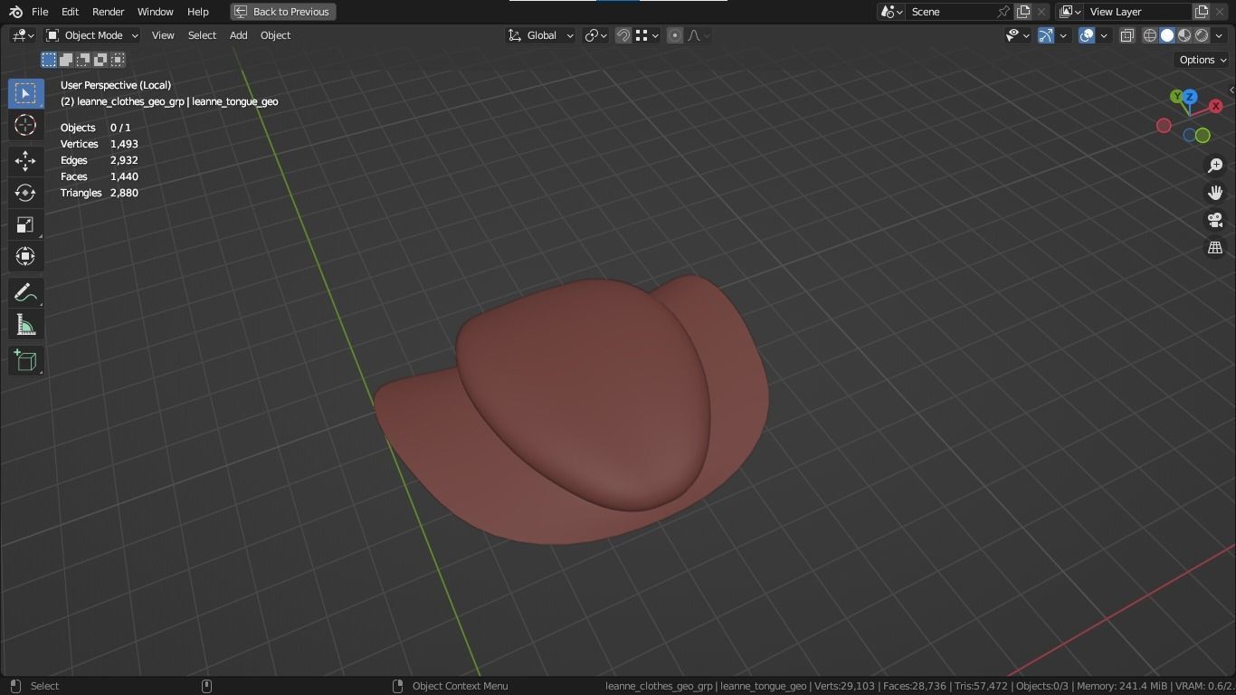Switch to material preview shading

tap(1184, 35)
